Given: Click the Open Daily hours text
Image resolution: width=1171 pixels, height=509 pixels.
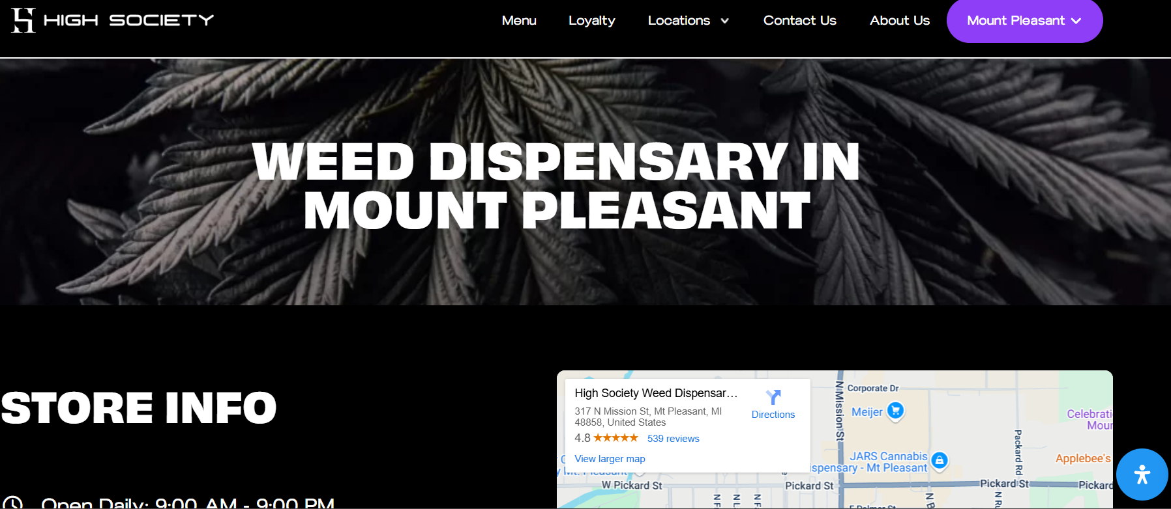Looking at the screenshot, I should point(188,503).
